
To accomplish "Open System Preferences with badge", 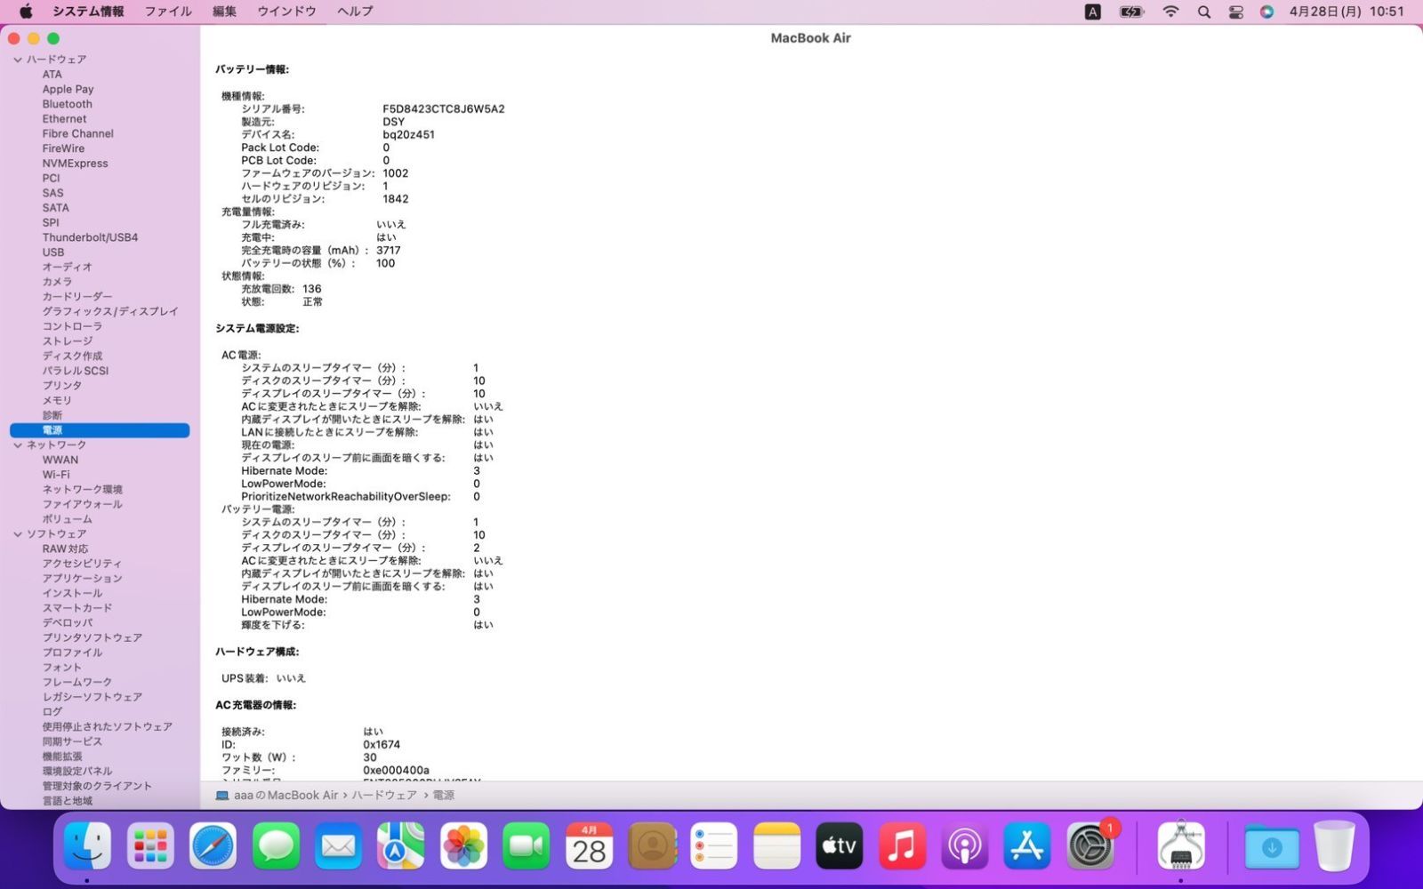I will click(x=1090, y=845).
